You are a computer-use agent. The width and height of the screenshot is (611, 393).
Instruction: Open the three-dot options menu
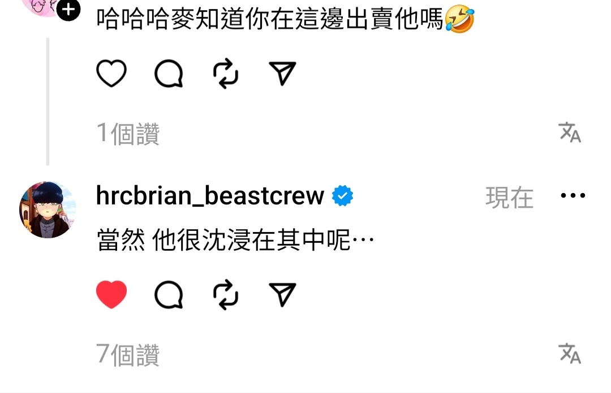click(x=573, y=195)
